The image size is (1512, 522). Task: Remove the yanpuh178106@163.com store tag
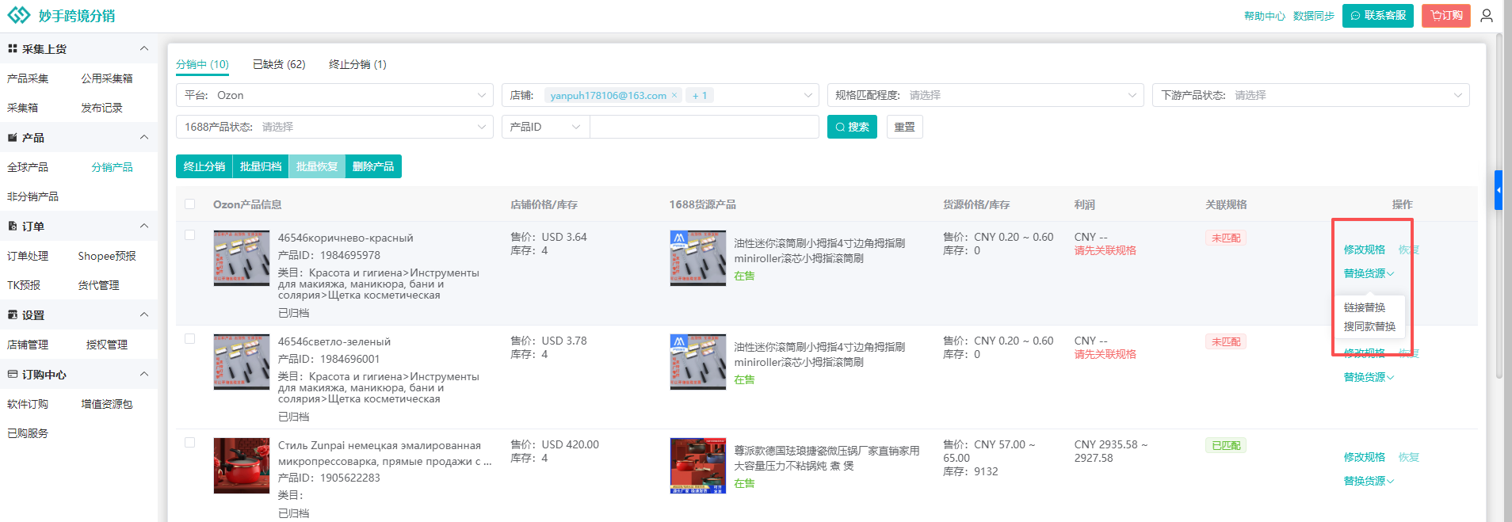click(x=674, y=96)
